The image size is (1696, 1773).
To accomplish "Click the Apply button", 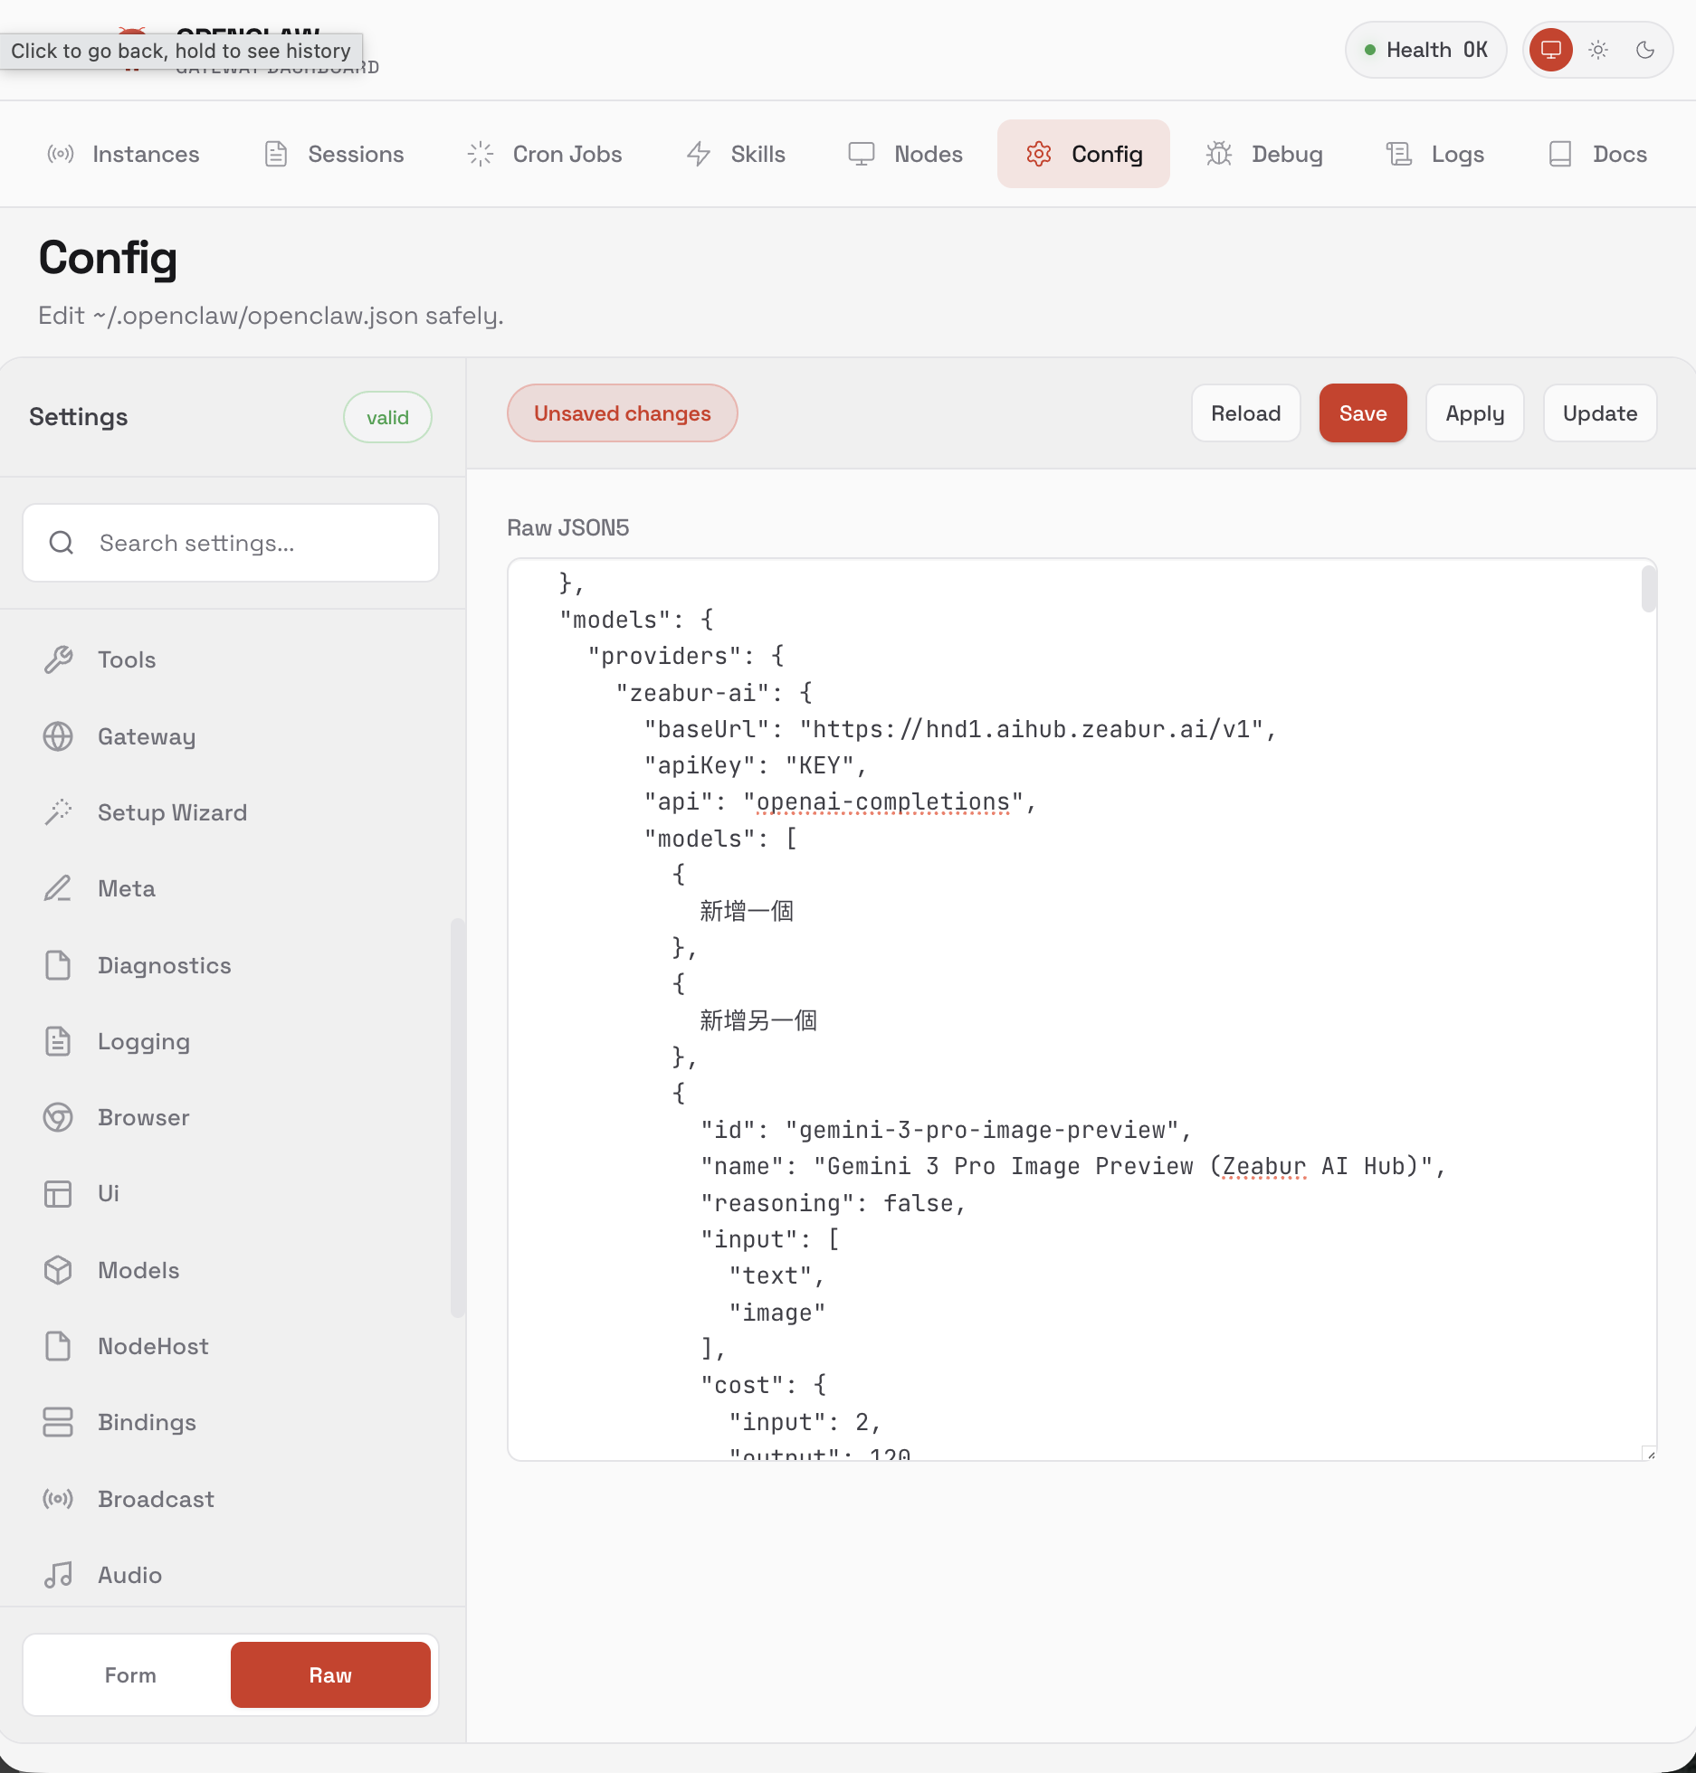I will (1474, 413).
